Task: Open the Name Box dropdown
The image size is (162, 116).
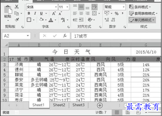Action: pyautogui.click(x=28, y=36)
